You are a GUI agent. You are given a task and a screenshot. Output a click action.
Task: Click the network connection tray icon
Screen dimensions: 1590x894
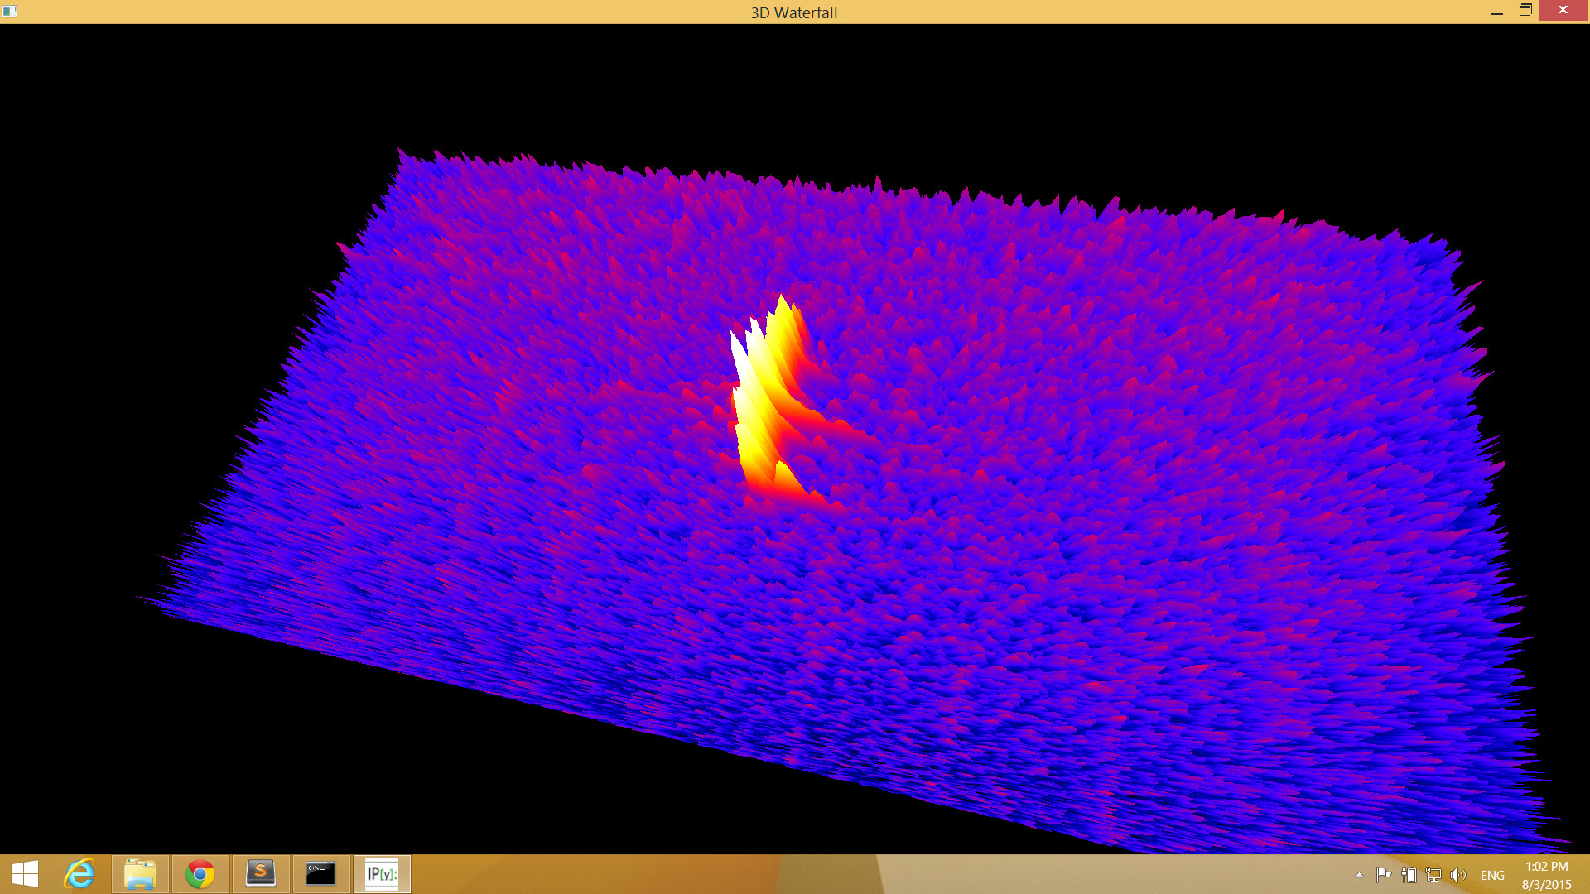tap(1433, 875)
